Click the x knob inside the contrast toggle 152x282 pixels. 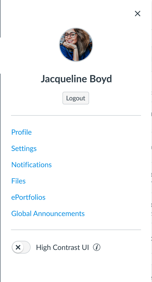click(18, 247)
